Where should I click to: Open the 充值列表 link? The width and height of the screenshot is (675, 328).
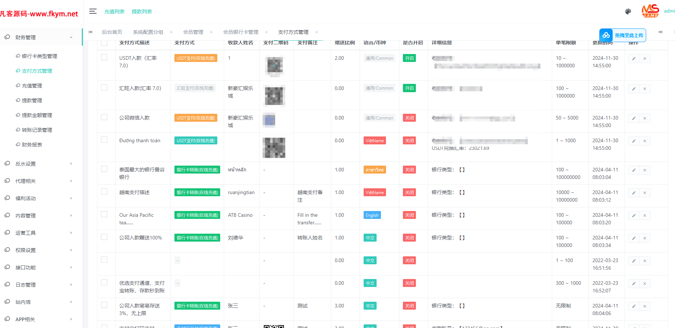click(x=114, y=11)
